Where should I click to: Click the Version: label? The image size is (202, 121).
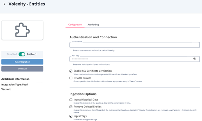(x=6, y=89)
